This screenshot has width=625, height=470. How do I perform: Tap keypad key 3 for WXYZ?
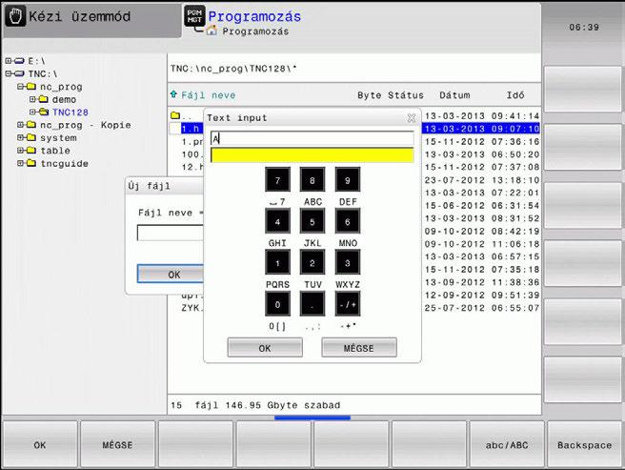pos(347,262)
